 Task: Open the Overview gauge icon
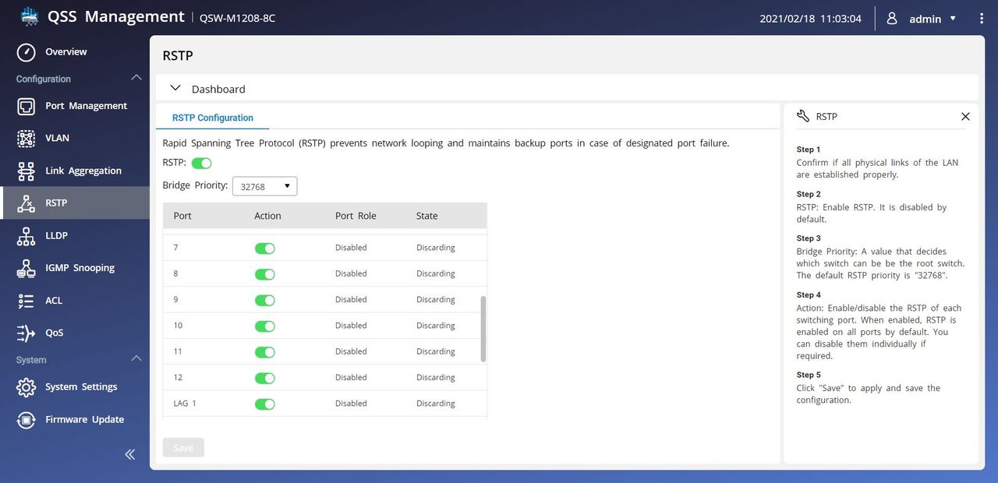click(27, 52)
